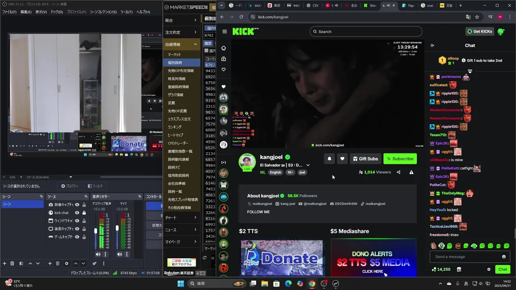
Task: Mute the デスクトップ音声 channel speaker
Action: click(x=98, y=254)
